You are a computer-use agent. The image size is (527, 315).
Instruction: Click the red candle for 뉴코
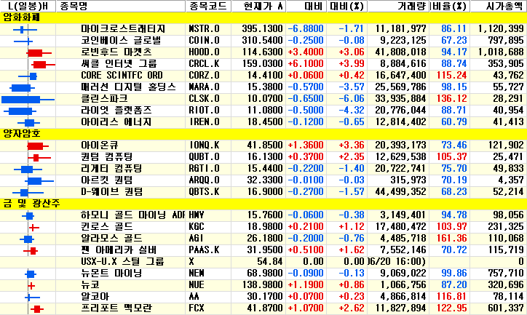[31, 286]
